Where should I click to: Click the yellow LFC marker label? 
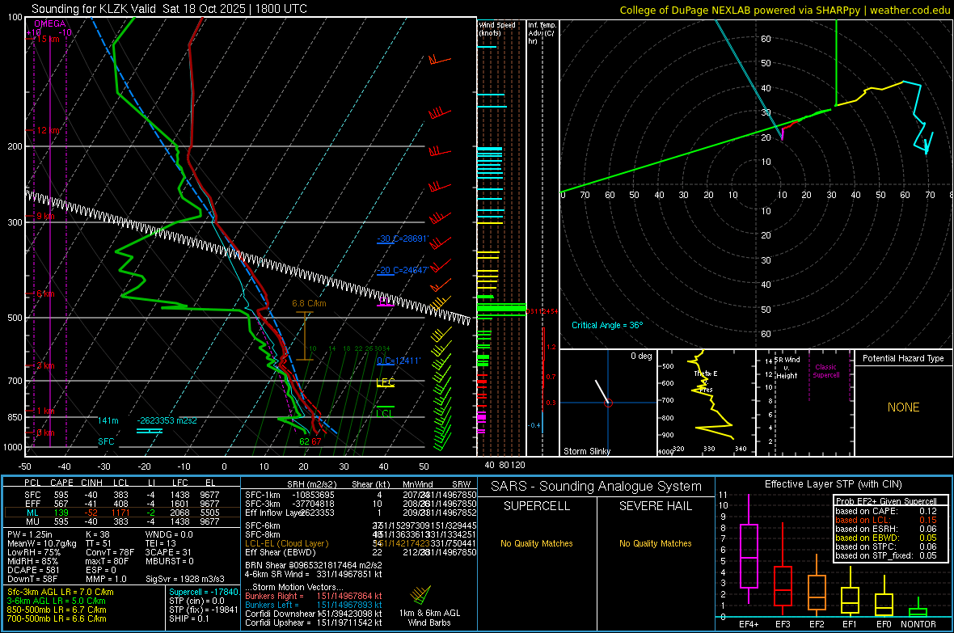pyautogui.click(x=385, y=382)
